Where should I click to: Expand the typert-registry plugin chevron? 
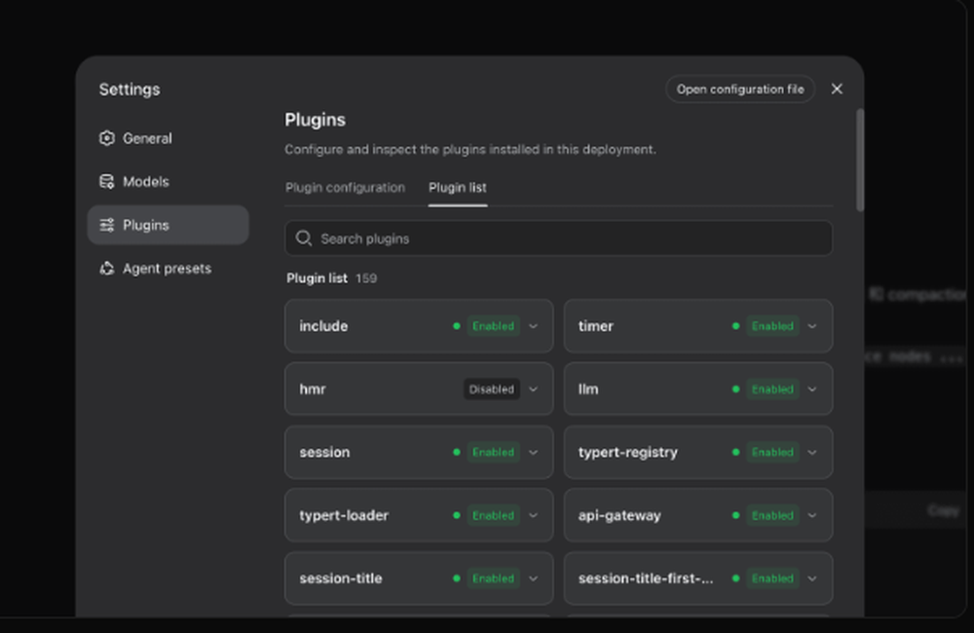[812, 452]
